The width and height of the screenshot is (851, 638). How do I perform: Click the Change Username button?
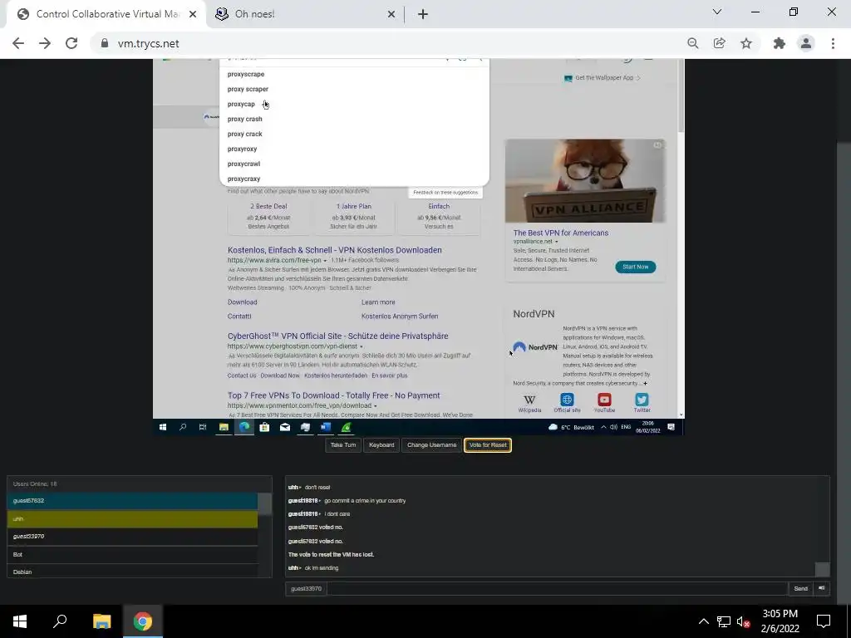click(431, 445)
